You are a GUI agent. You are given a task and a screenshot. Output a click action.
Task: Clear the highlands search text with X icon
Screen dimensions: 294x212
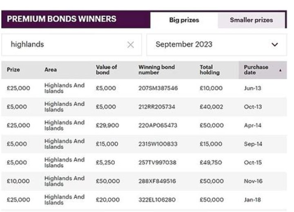[130, 45]
